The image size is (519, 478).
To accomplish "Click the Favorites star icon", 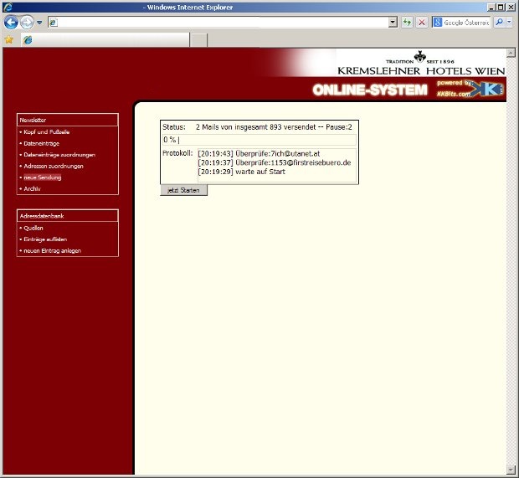I will coord(9,39).
